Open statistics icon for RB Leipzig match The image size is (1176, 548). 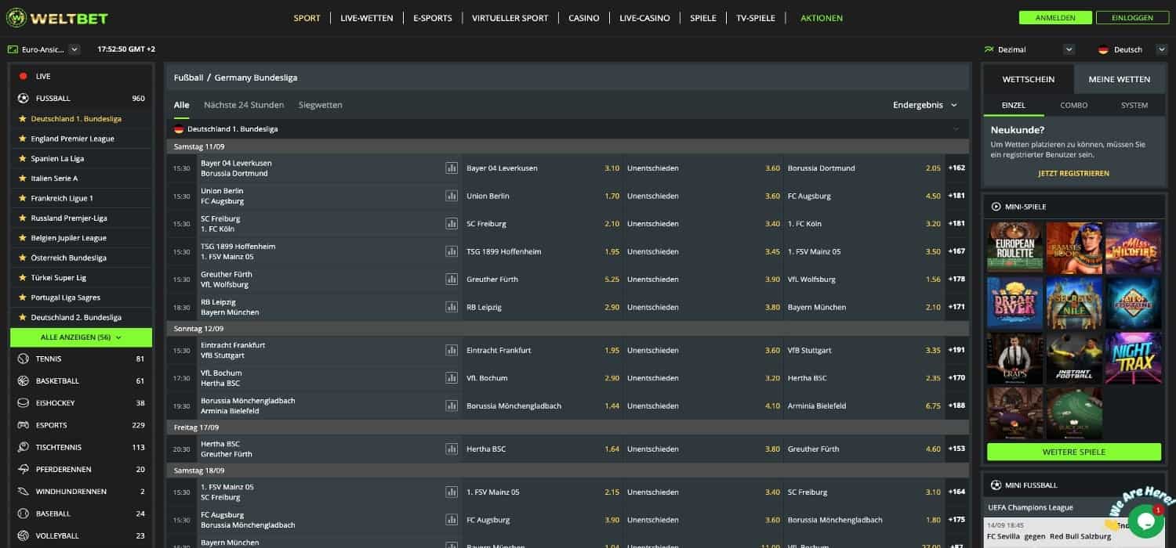(452, 307)
